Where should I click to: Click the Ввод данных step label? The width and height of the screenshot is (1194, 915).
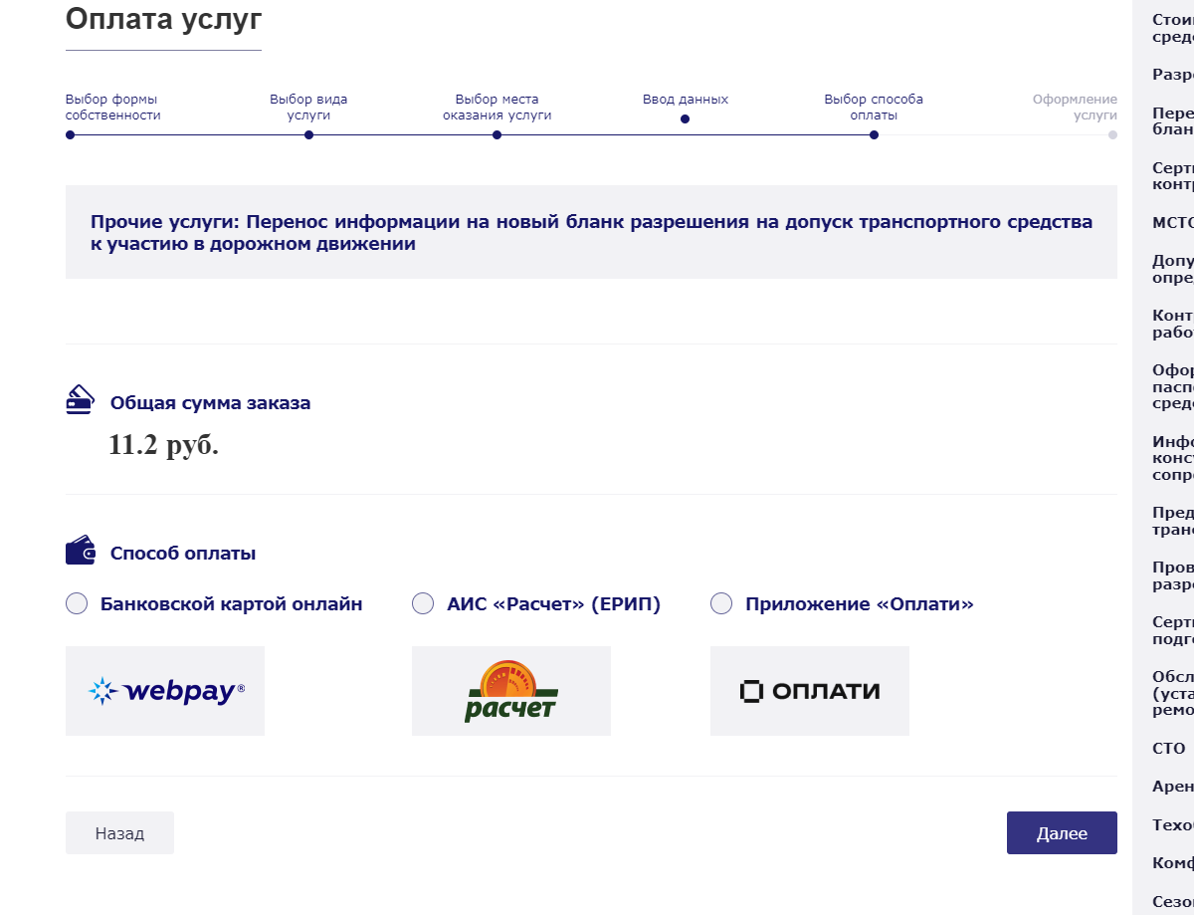click(x=685, y=100)
